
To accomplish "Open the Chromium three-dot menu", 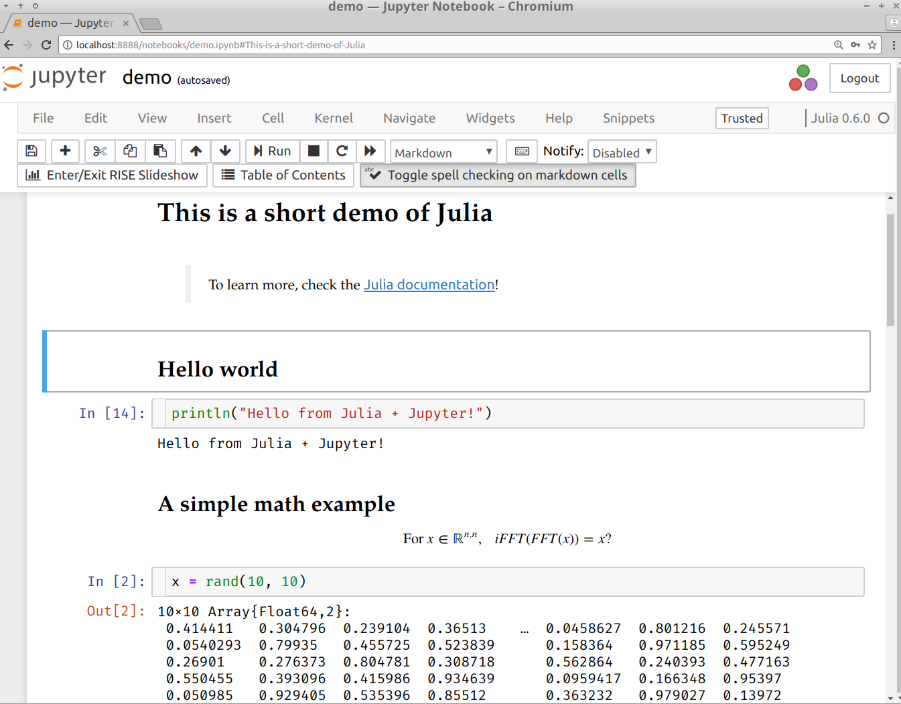I will tap(894, 45).
